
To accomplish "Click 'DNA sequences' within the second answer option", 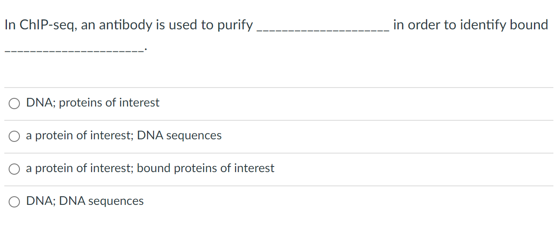I will tap(179, 135).
